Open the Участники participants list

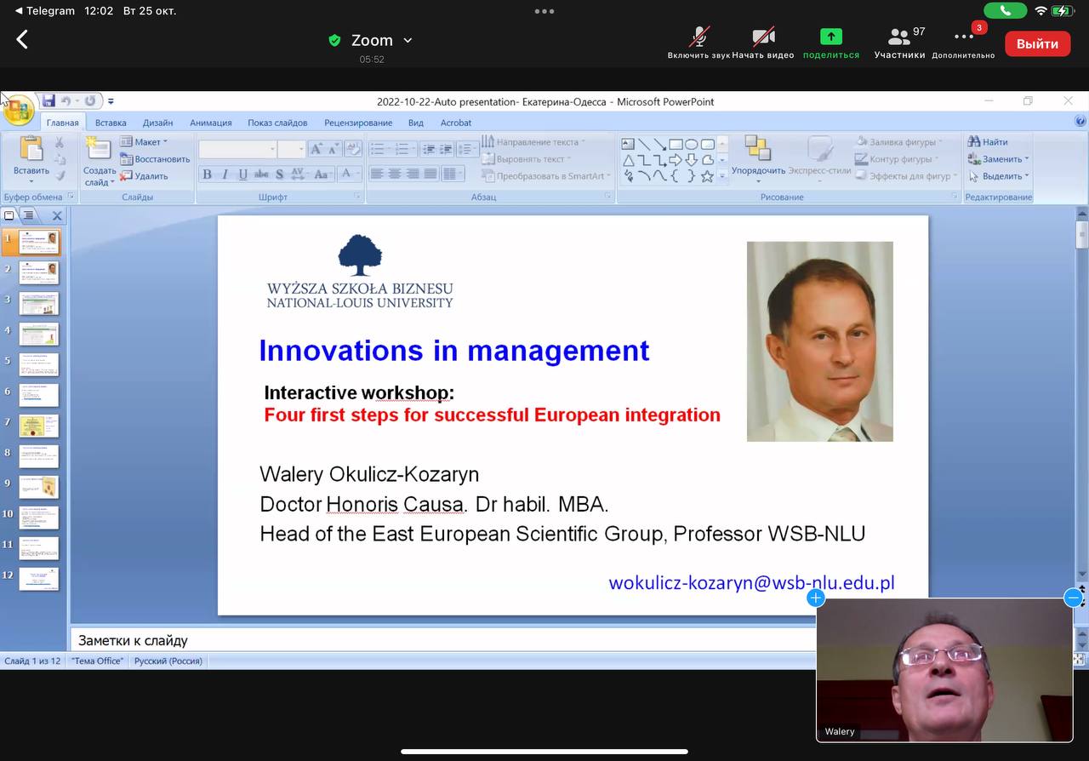[899, 39]
